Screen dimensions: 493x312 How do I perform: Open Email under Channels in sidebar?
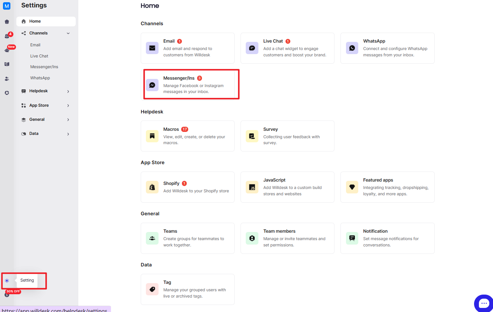pos(35,45)
